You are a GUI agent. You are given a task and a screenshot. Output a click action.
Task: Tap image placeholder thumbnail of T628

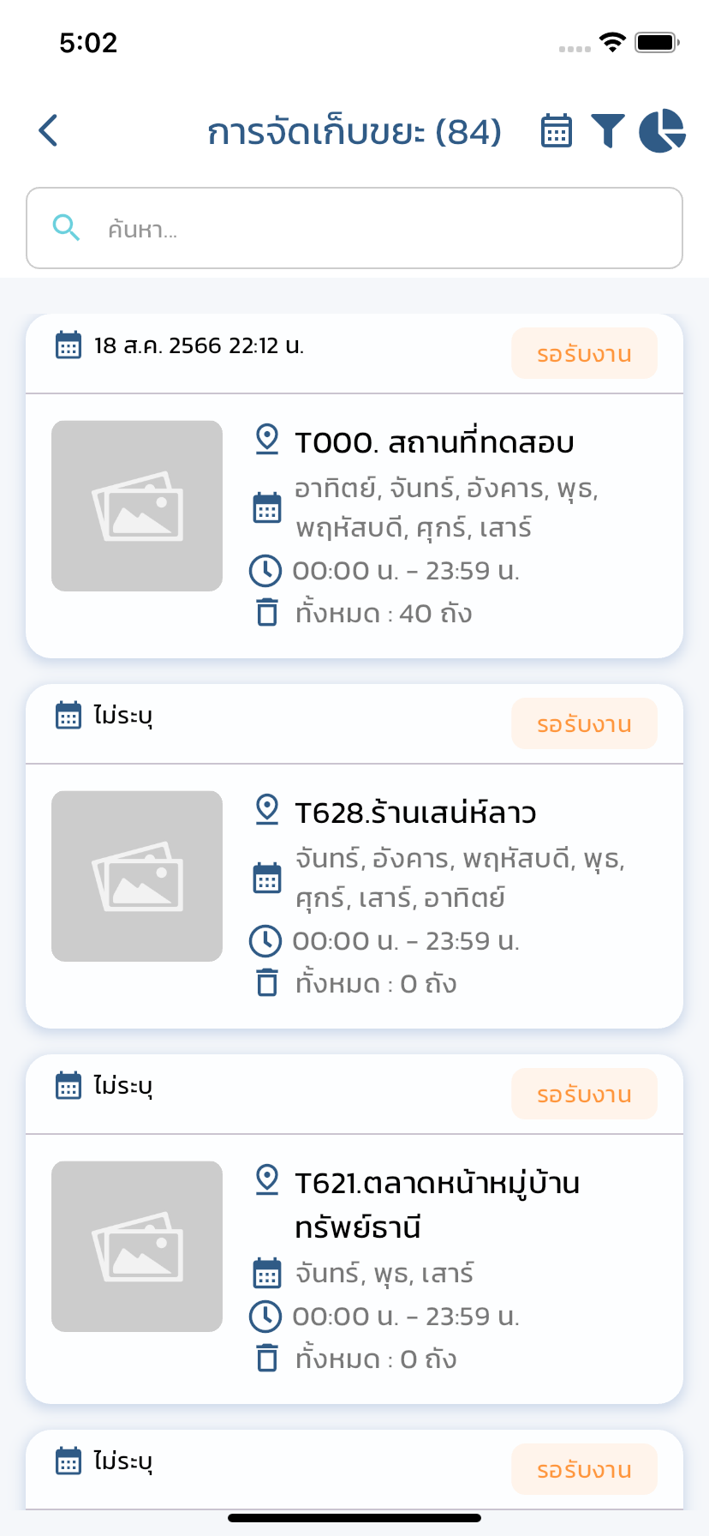[137, 876]
